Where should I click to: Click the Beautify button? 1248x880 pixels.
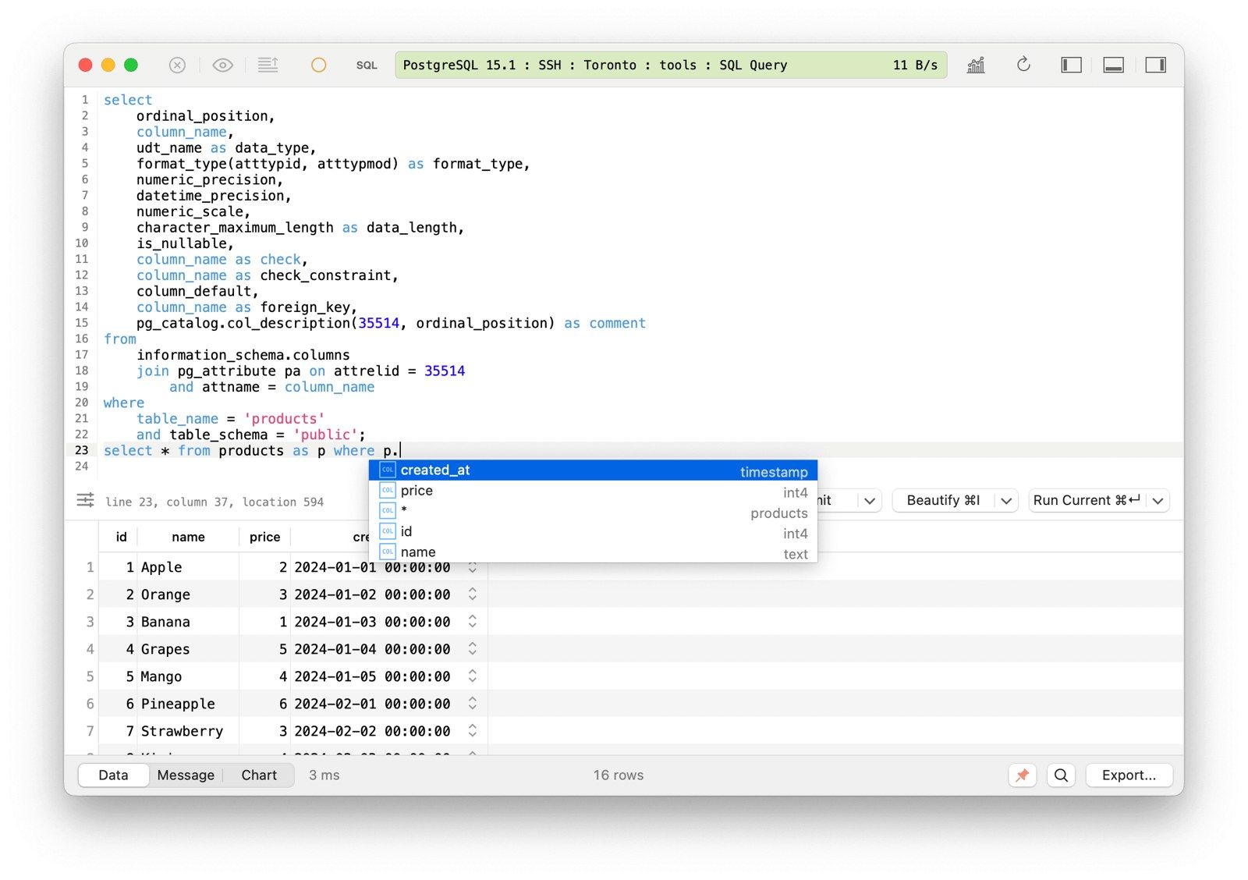tap(943, 500)
